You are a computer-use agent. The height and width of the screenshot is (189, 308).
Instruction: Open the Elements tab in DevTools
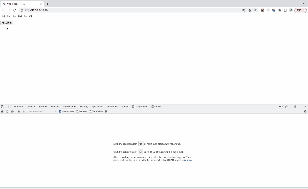pos(18,107)
